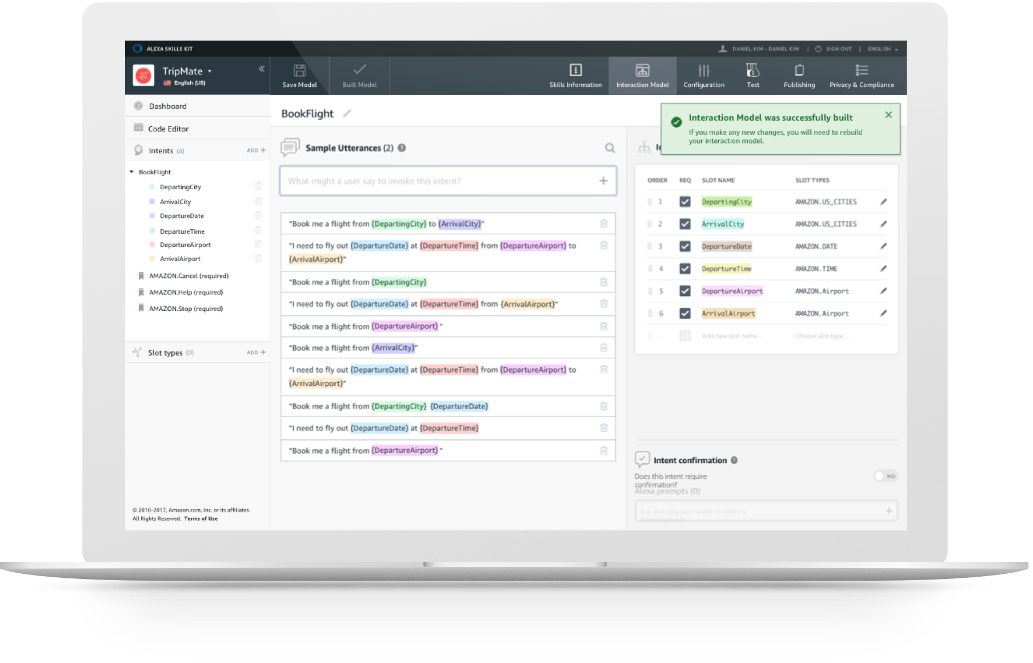
Task: Edit DepartureTime slot with pencil icon
Action: [883, 269]
